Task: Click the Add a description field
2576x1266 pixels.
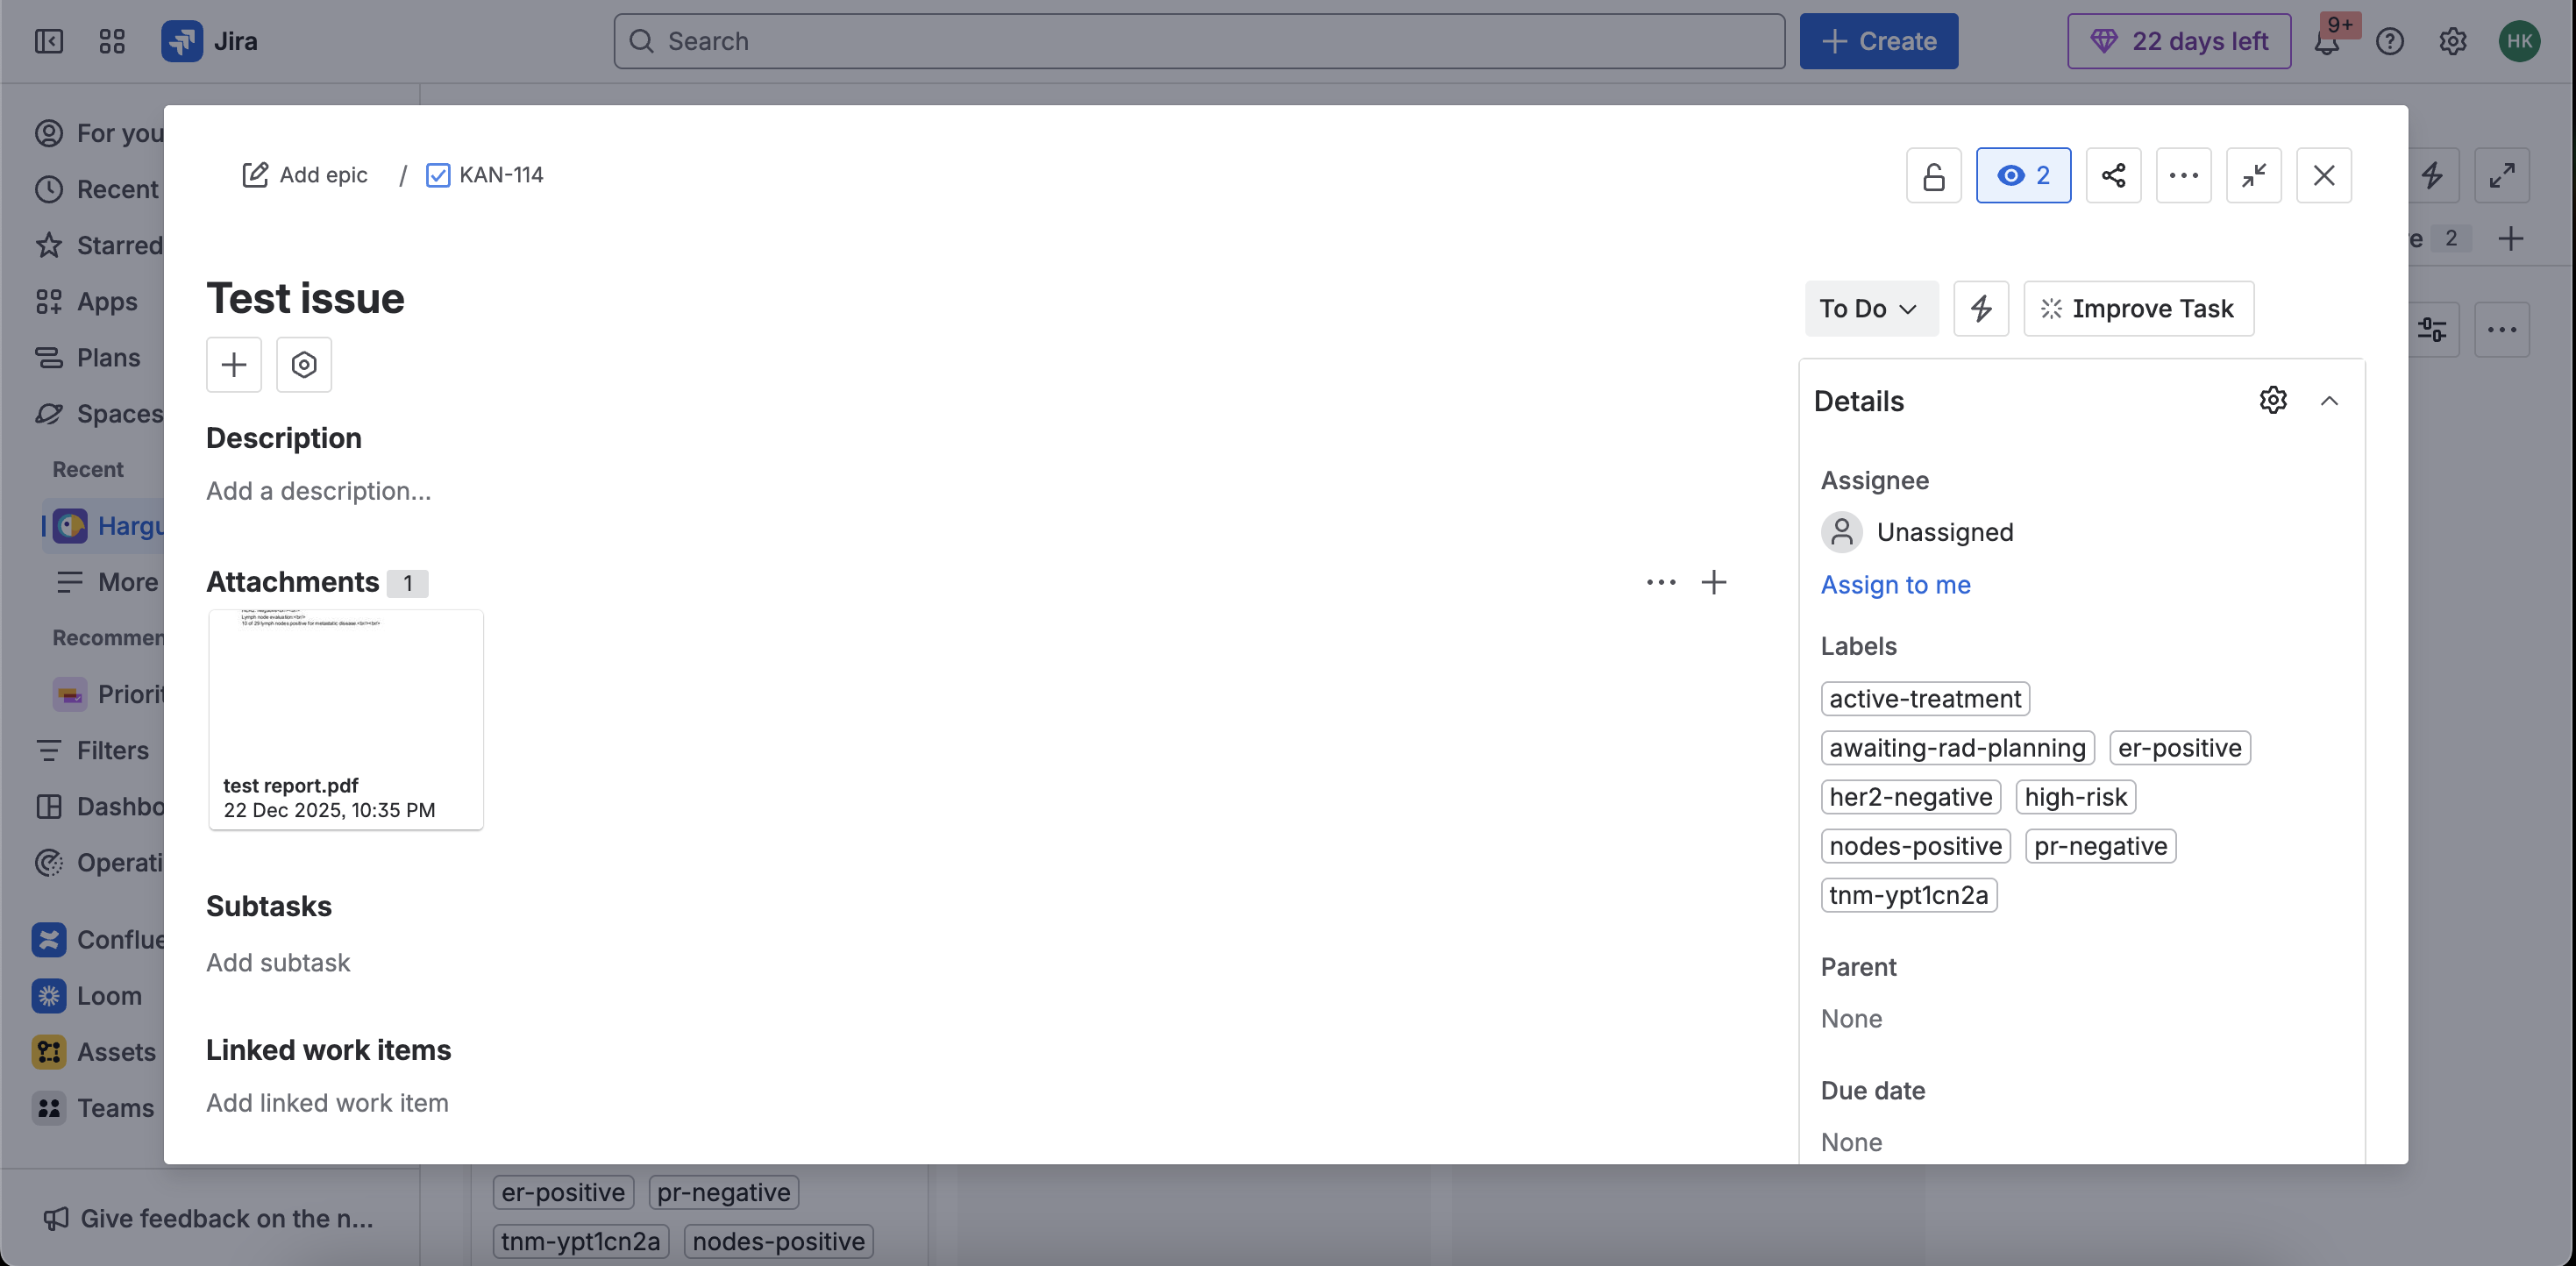Action: click(x=318, y=491)
